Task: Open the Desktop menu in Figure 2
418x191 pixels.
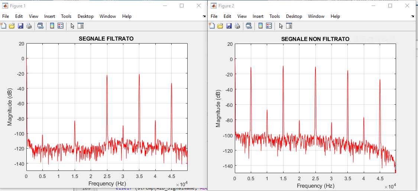Action: [294, 16]
